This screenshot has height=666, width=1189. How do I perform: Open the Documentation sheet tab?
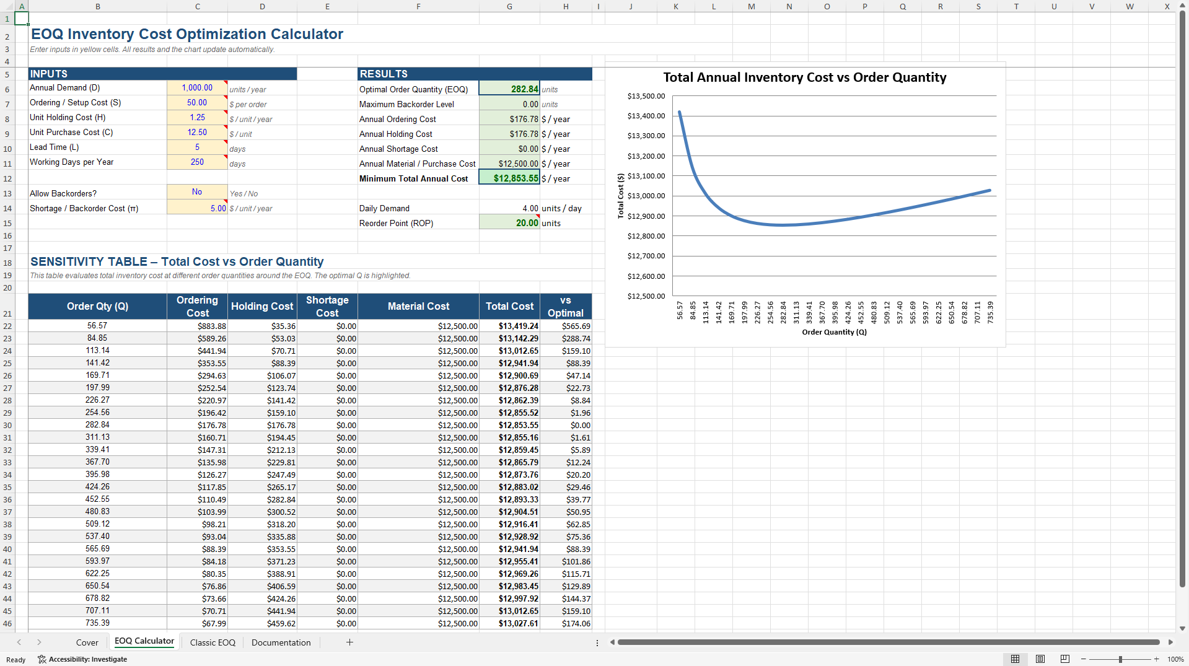[x=281, y=642]
